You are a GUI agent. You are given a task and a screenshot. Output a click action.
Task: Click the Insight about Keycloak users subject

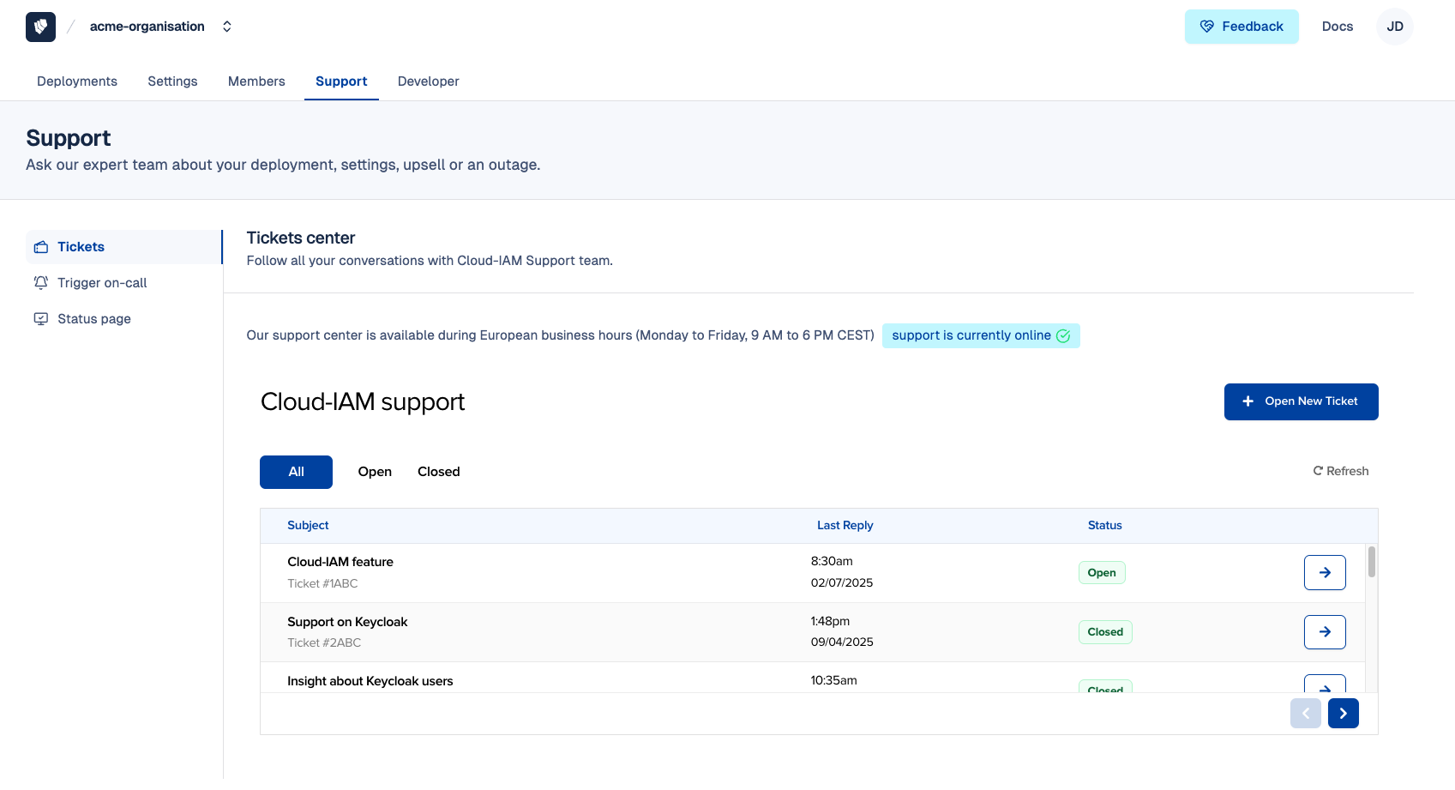(x=370, y=681)
